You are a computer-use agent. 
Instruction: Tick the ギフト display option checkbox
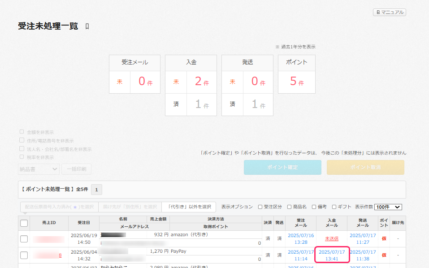tap(334, 207)
